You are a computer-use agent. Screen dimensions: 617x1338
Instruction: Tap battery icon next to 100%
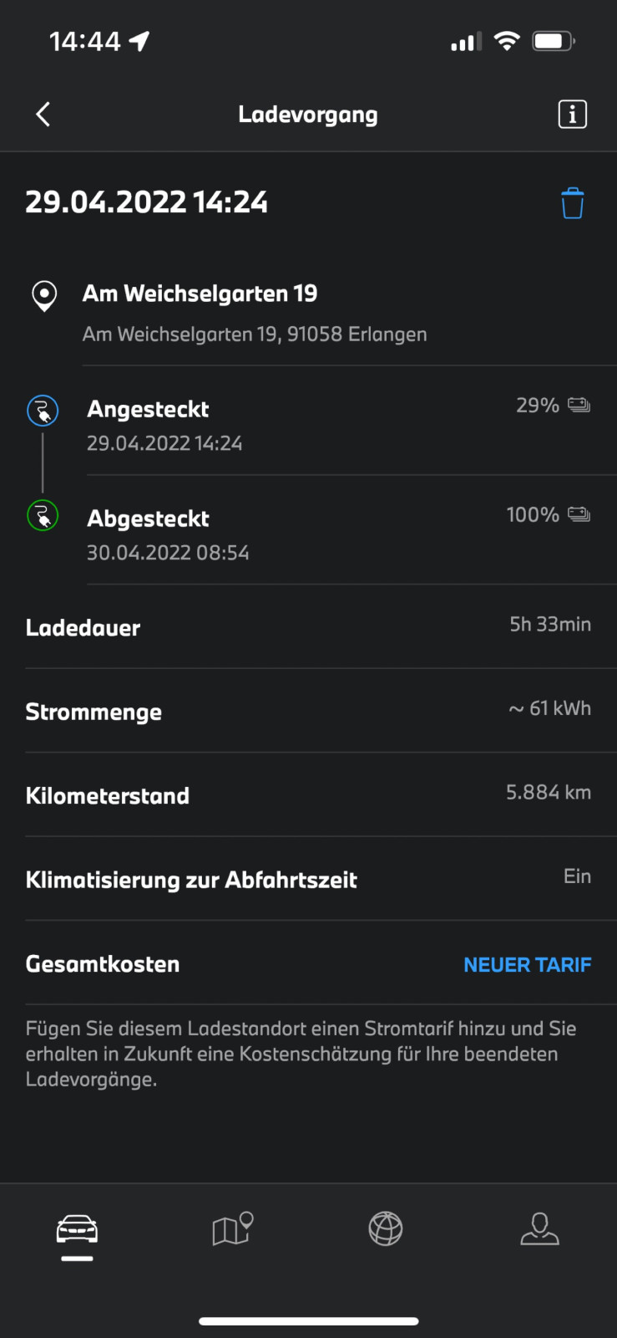[579, 514]
